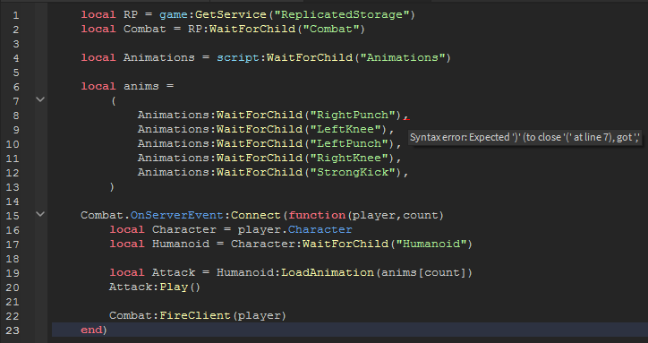This screenshot has height=343, width=648.
Task: Click the OnServerEvent property text
Action: pyautogui.click(x=177, y=215)
